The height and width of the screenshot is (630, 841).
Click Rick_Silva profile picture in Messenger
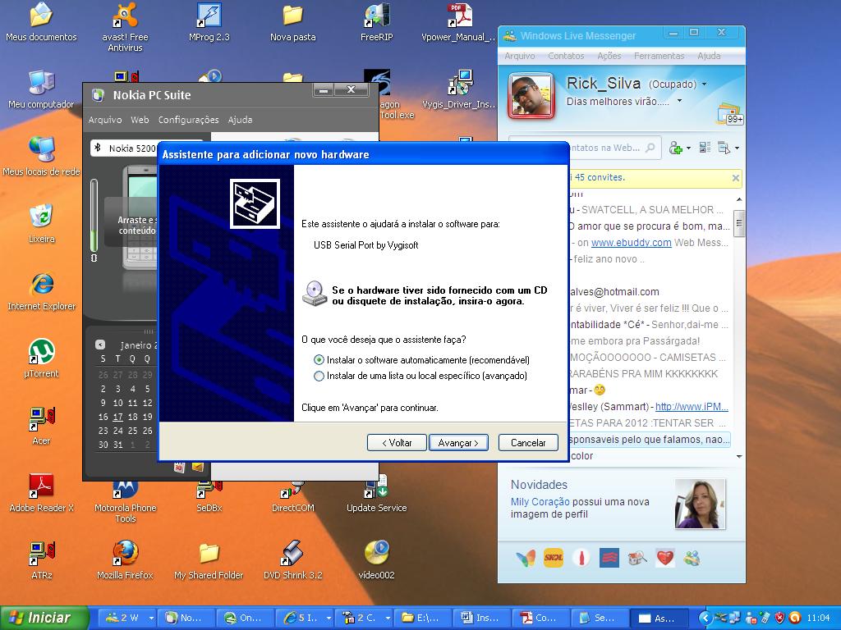531,95
